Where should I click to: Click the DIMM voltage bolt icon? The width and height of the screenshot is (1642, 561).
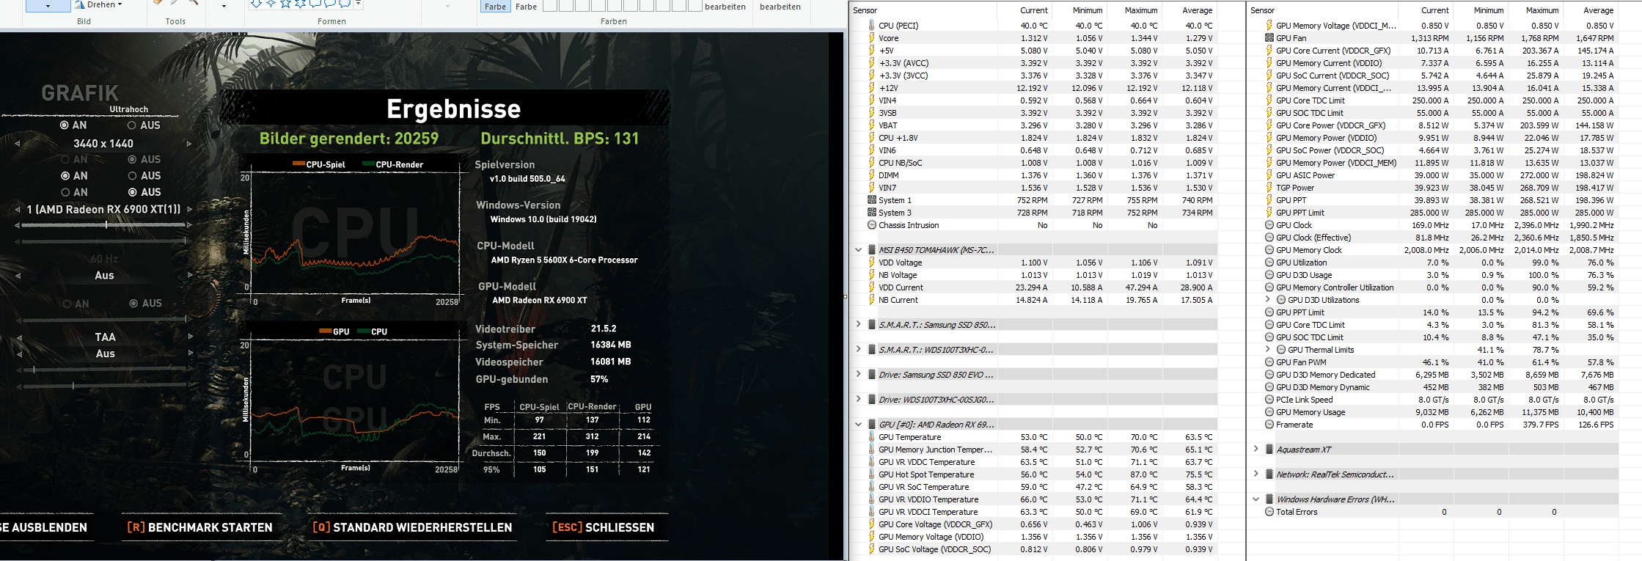[871, 175]
